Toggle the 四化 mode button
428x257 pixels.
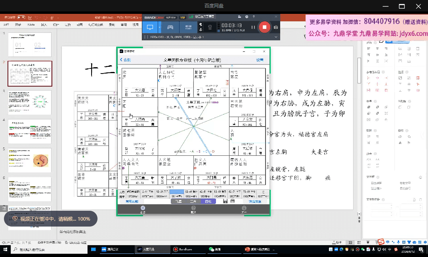(208, 202)
